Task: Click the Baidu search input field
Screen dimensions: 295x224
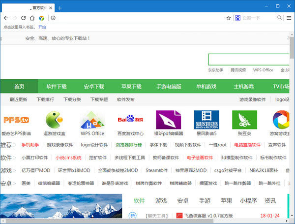Action: [259, 18]
